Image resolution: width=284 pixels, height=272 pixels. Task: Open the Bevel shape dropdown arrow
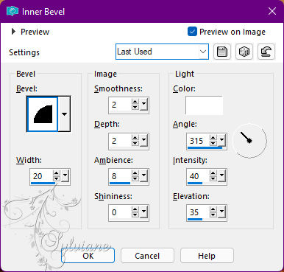(x=64, y=114)
